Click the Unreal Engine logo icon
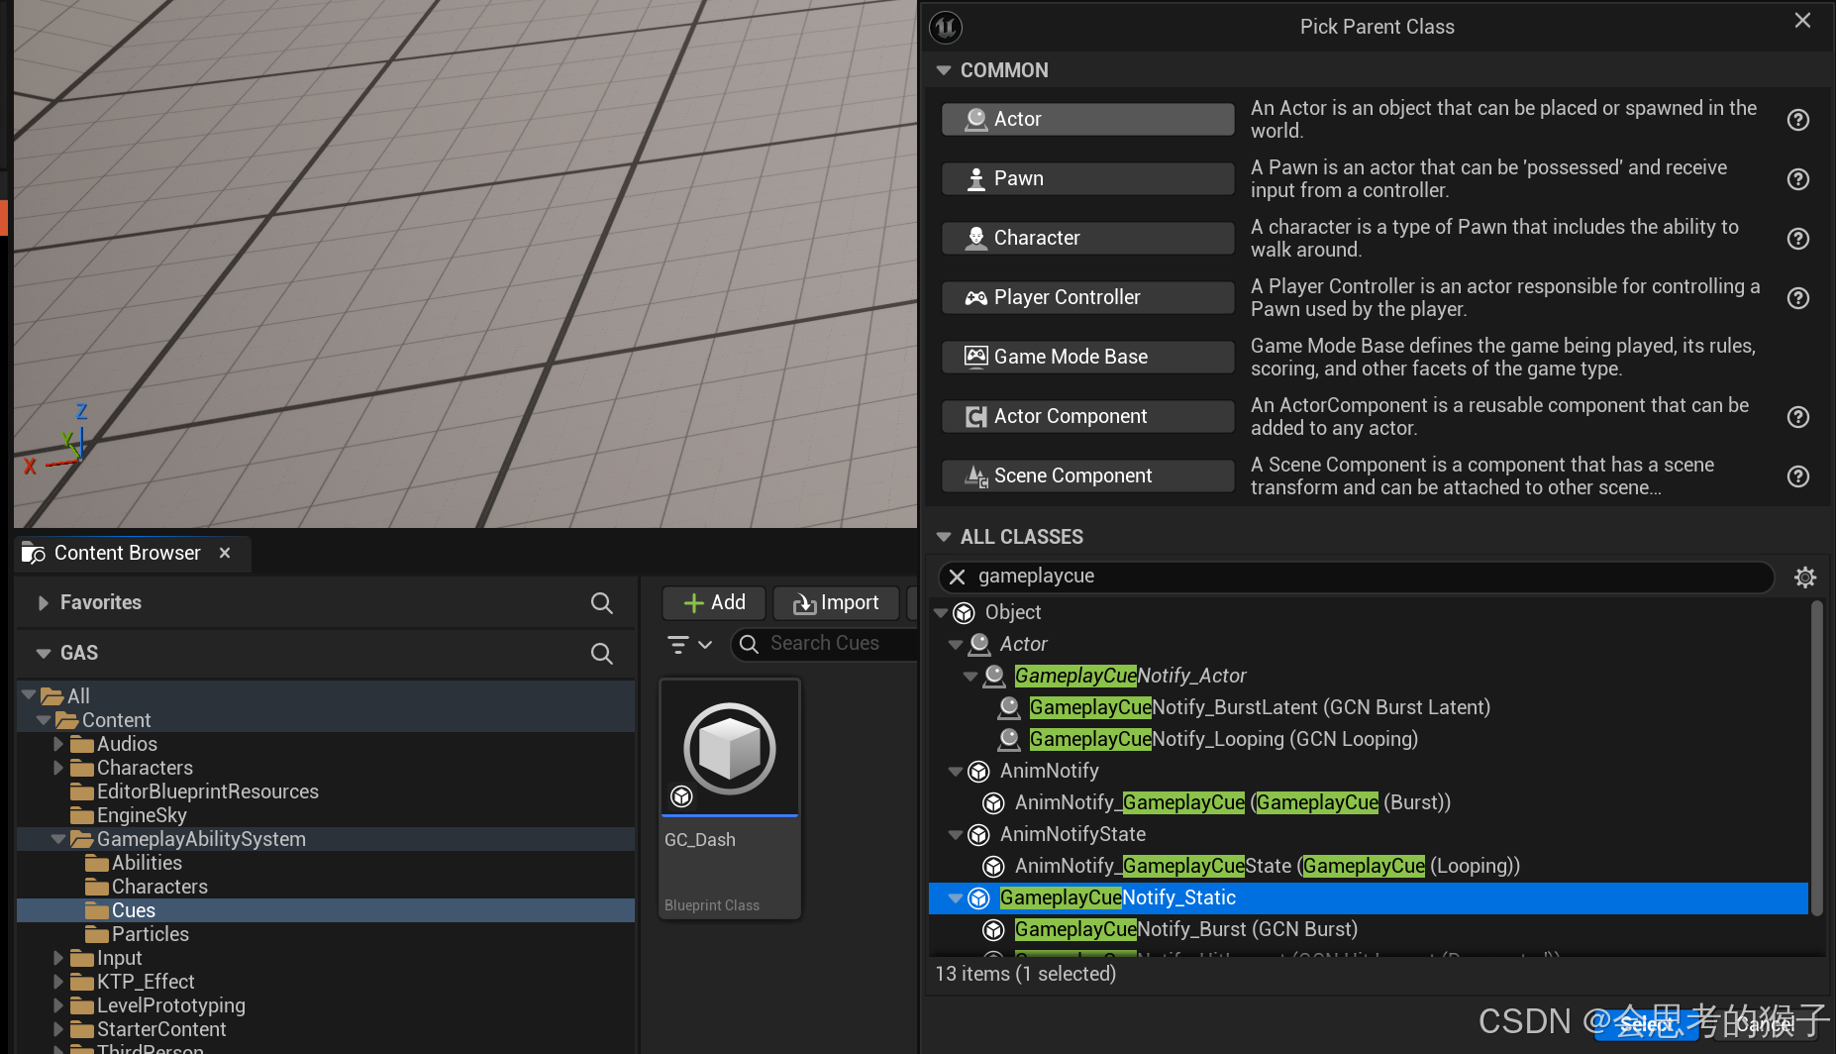This screenshot has height=1054, width=1836. tap(947, 27)
